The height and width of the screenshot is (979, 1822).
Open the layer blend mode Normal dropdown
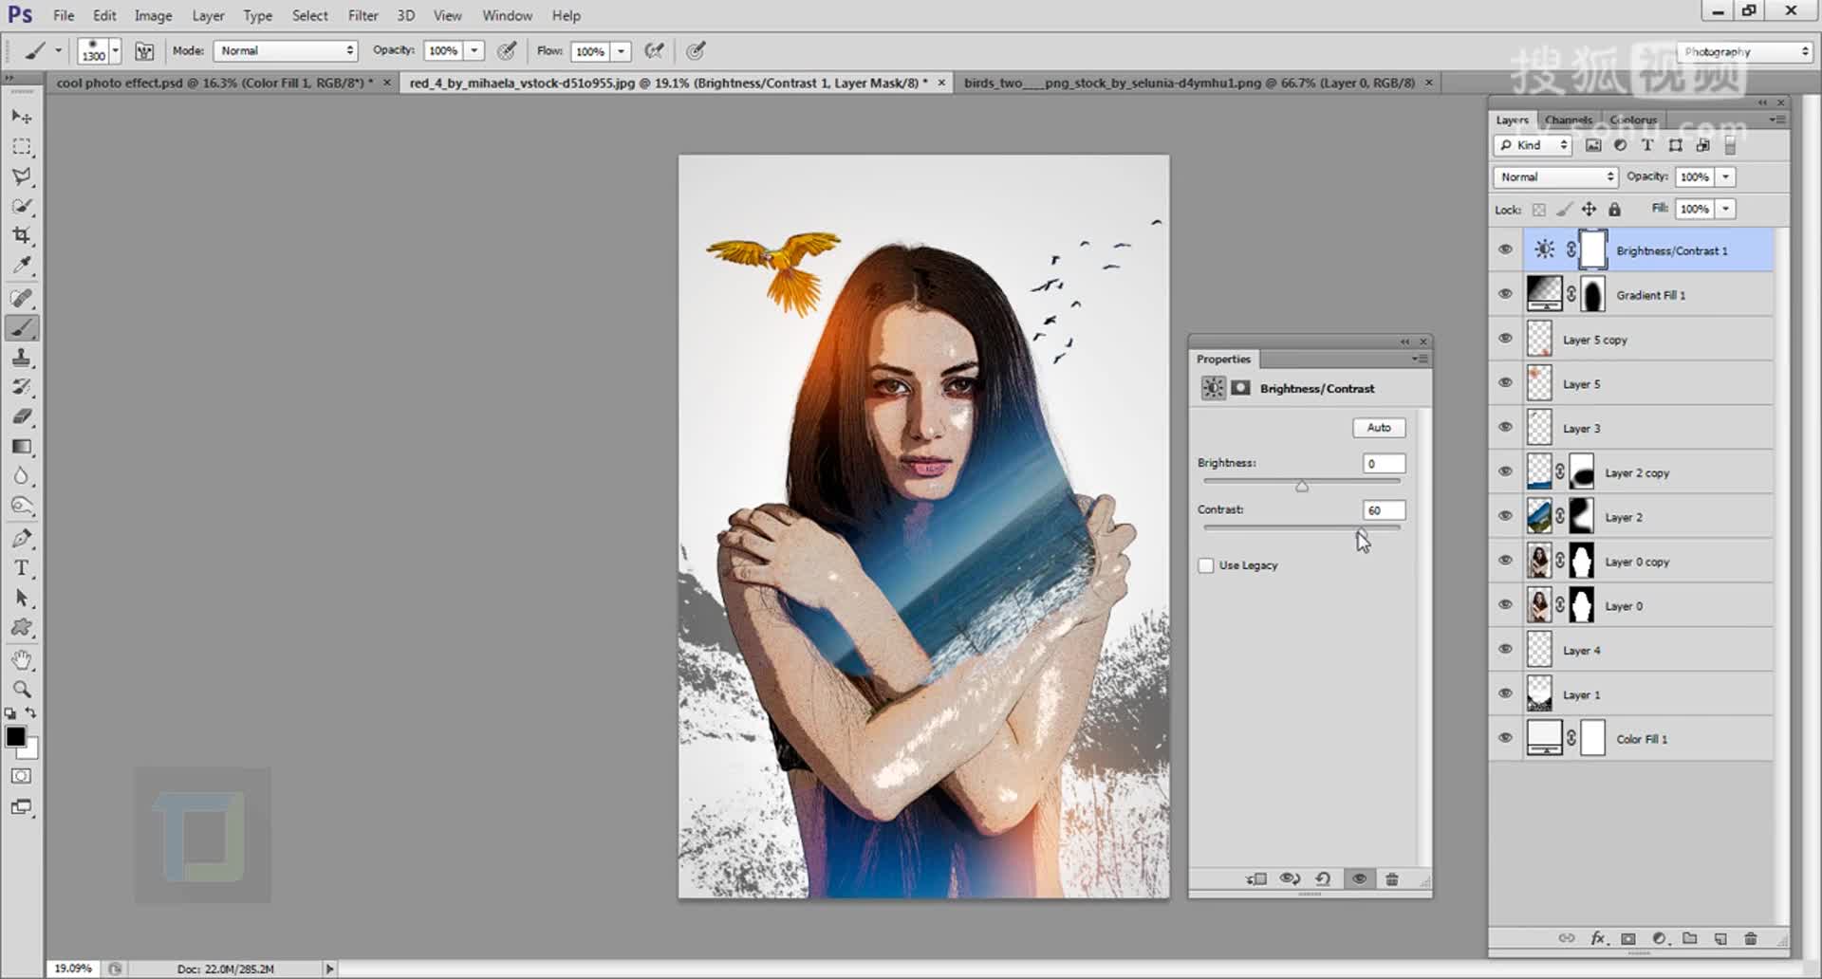point(1554,177)
